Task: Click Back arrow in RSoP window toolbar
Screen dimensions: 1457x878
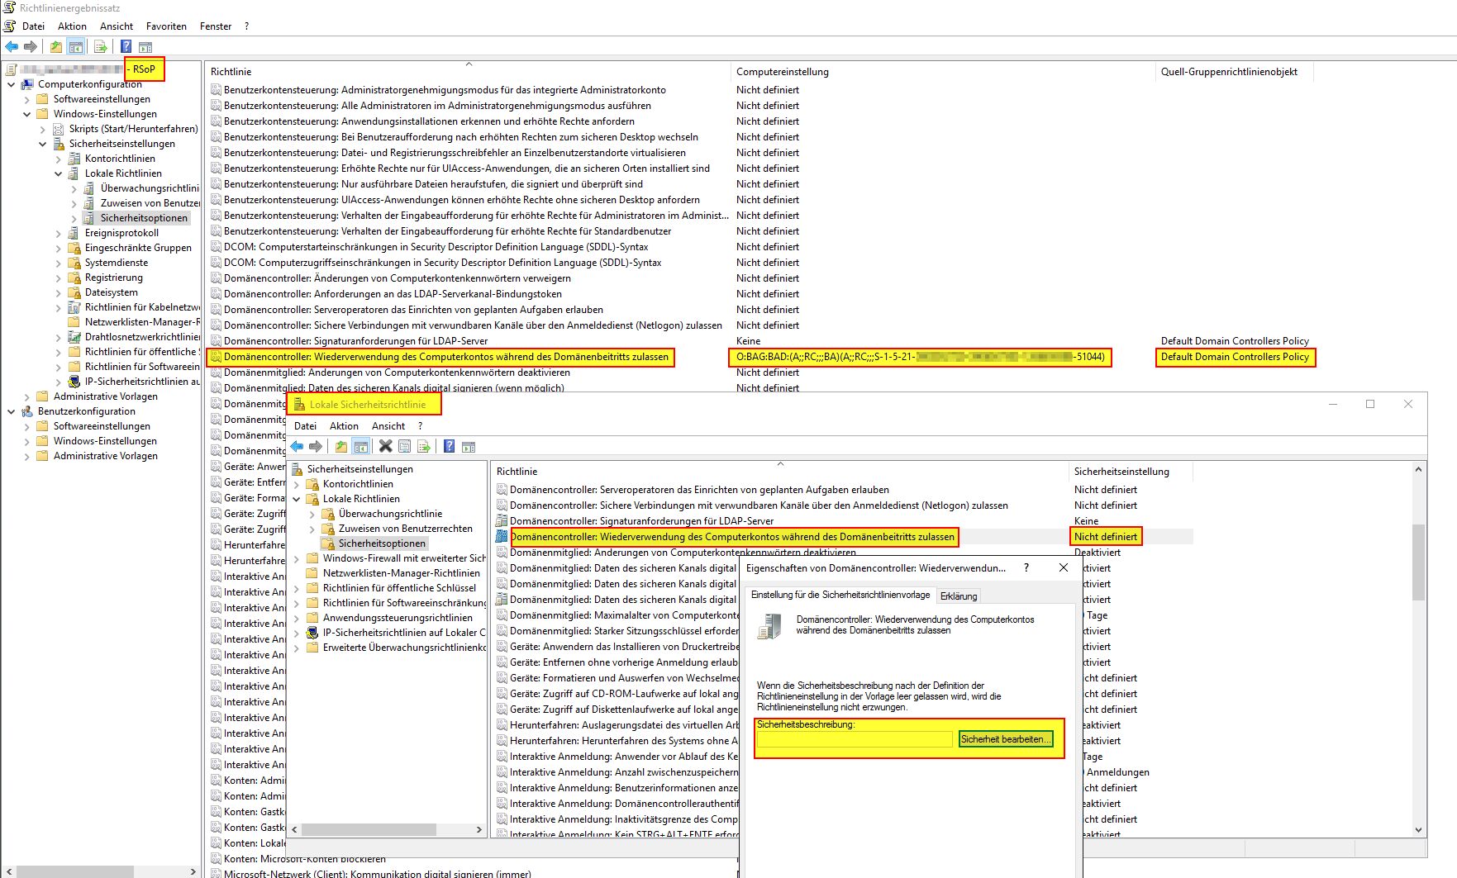Action: (12, 47)
